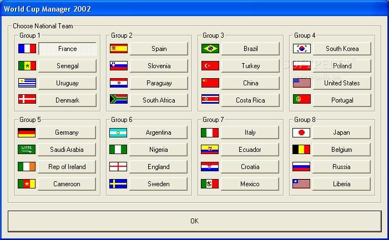Select Spain as national team
Viewport: 389px width, 240px height.
pyautogui.click(x=159, y=49)
